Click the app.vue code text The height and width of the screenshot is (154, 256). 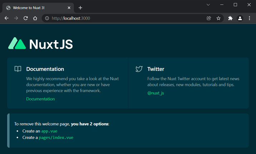49,131
